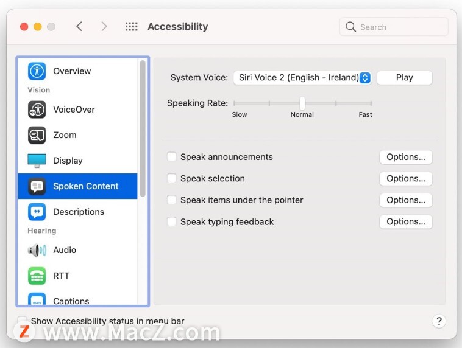Enable Speak selection checkbox
This screenshot has width=462, height=348.
tap(172, 178)
